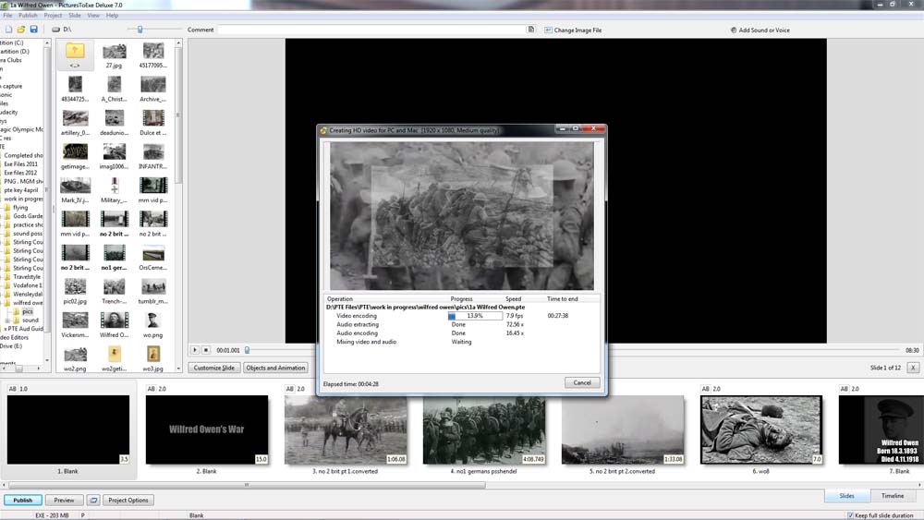Select slide 3 no 2 brit pt 1
924x520 pixels.
pos(346,429)
